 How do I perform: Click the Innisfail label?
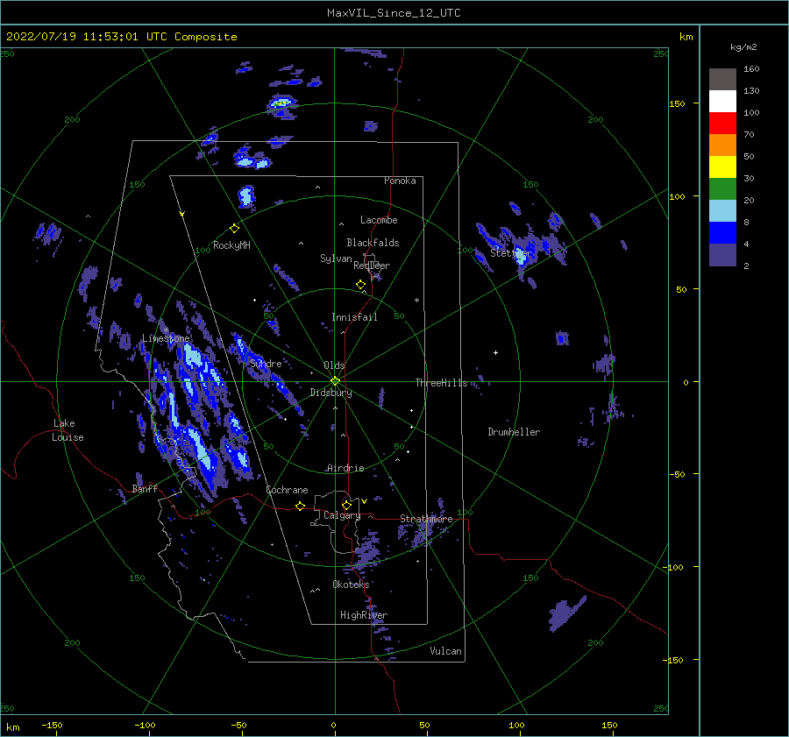tap(354, 317)
